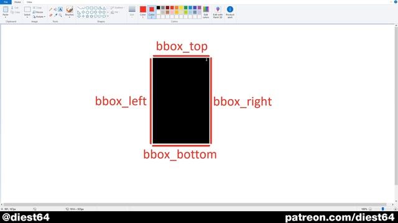Click the zoom slider handle
The image size is (398, 223).
(x=383, y=209)
